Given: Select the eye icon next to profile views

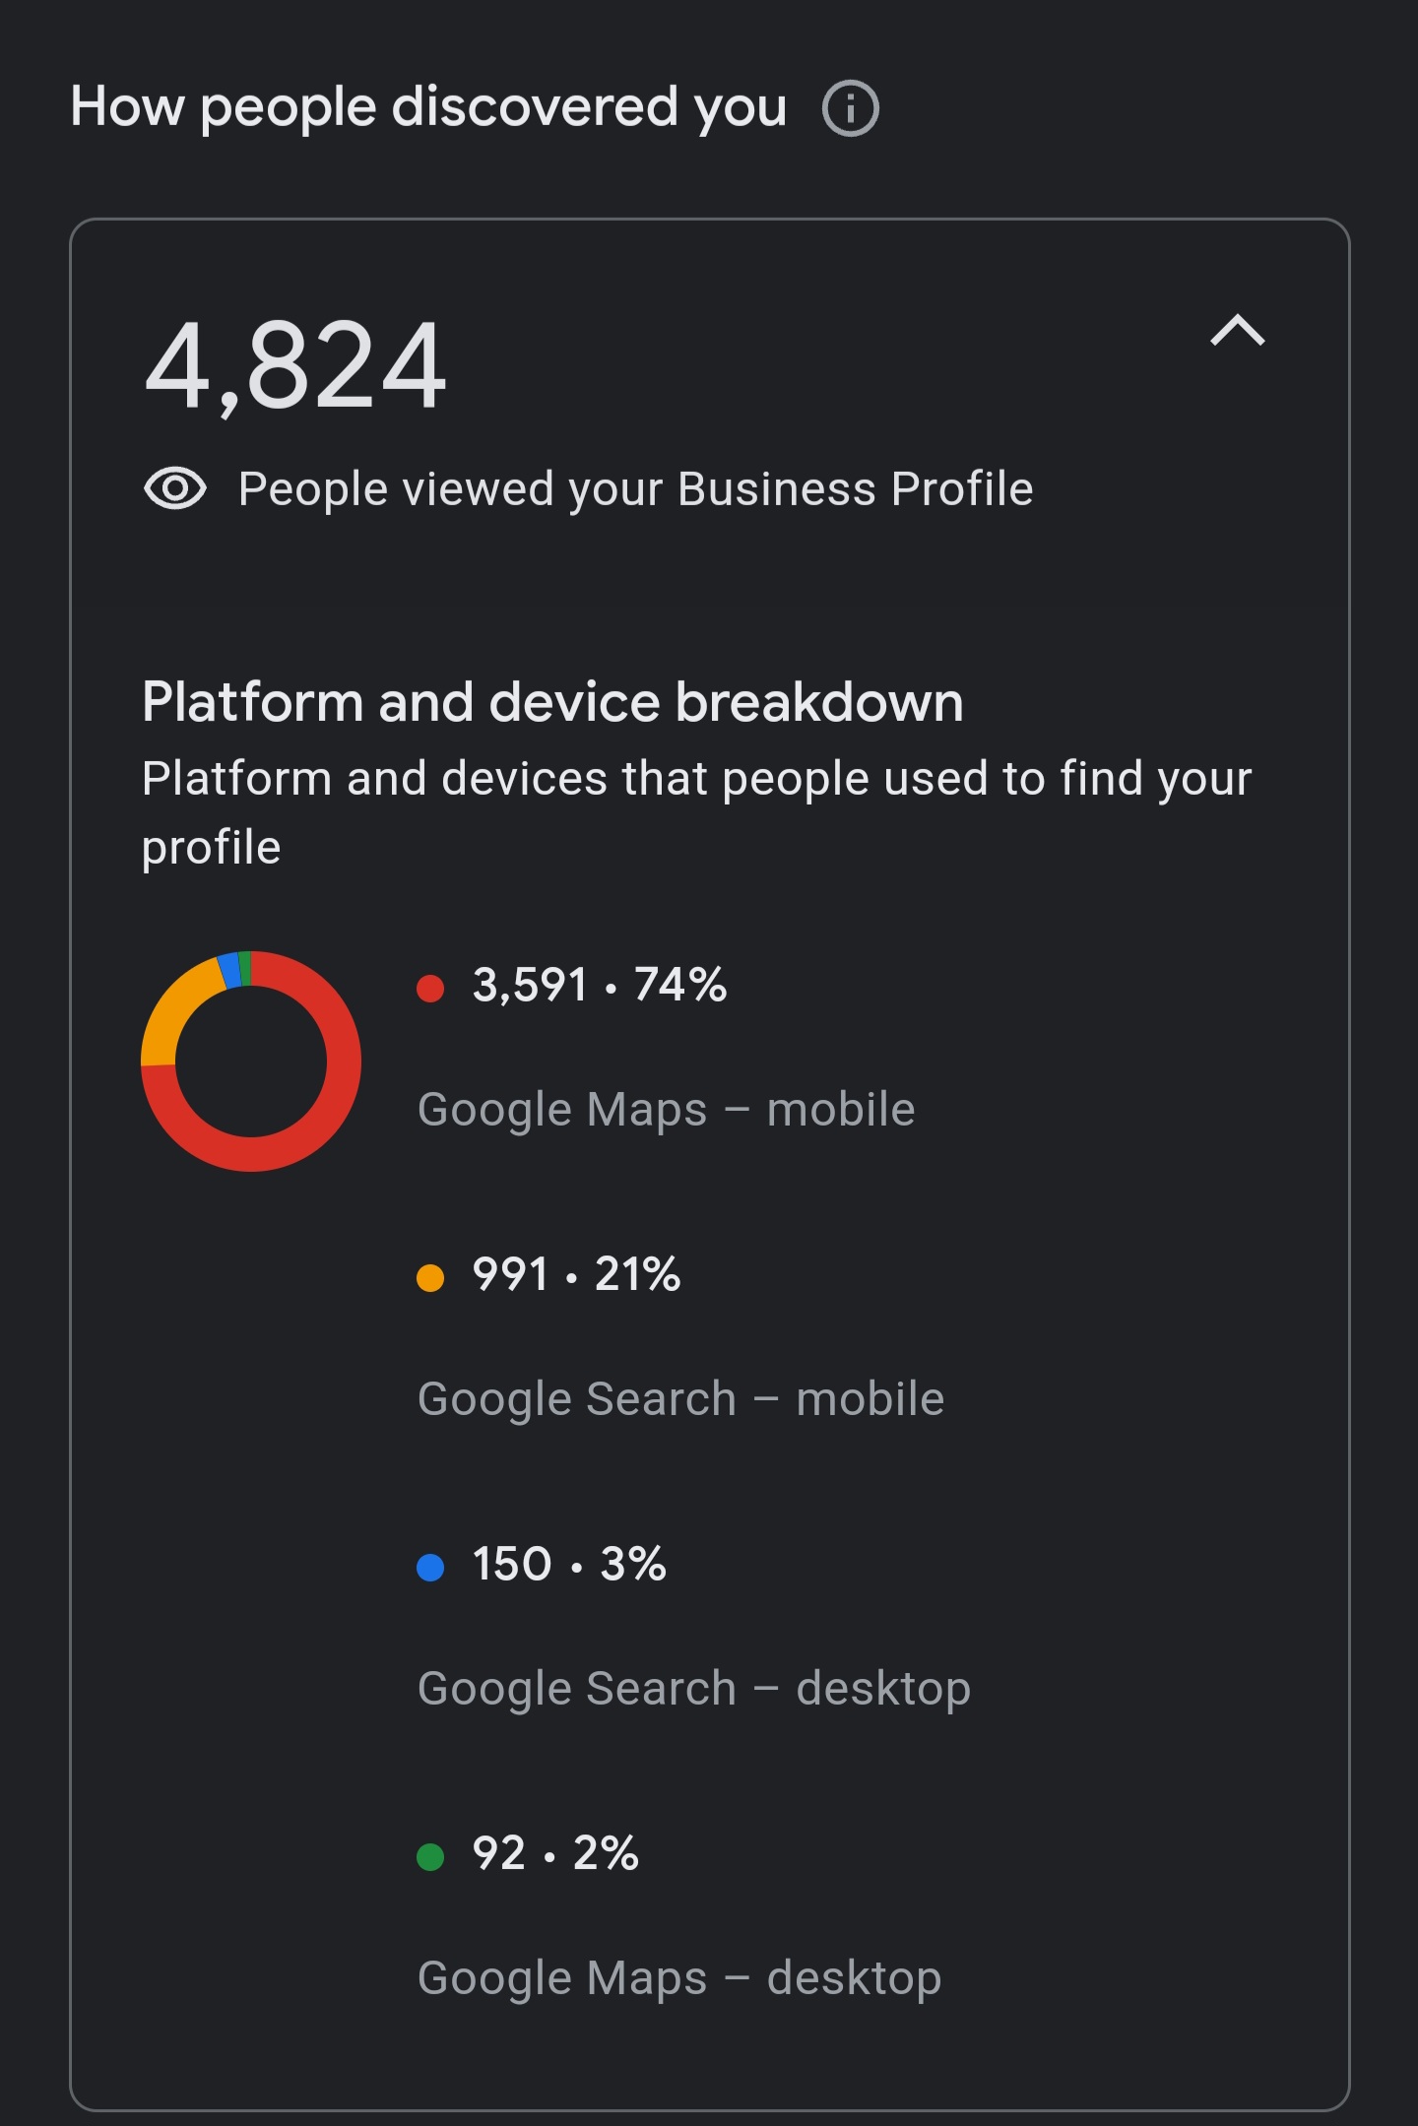Looking at the screenshot, I should tap(179, 486).
